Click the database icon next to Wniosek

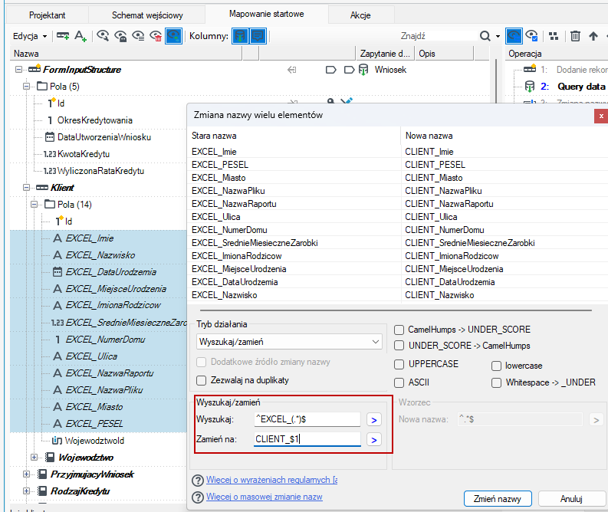point(363,70)
